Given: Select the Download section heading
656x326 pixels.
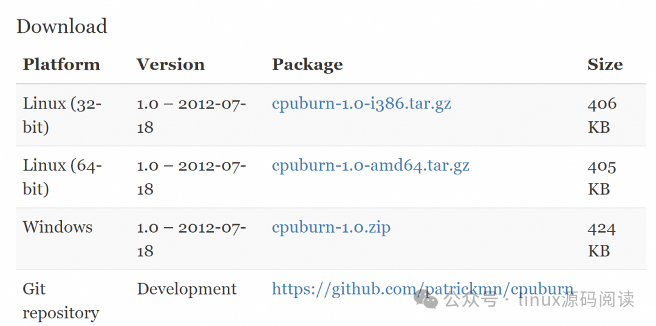Looking at the screenshot, I should 62,26.
